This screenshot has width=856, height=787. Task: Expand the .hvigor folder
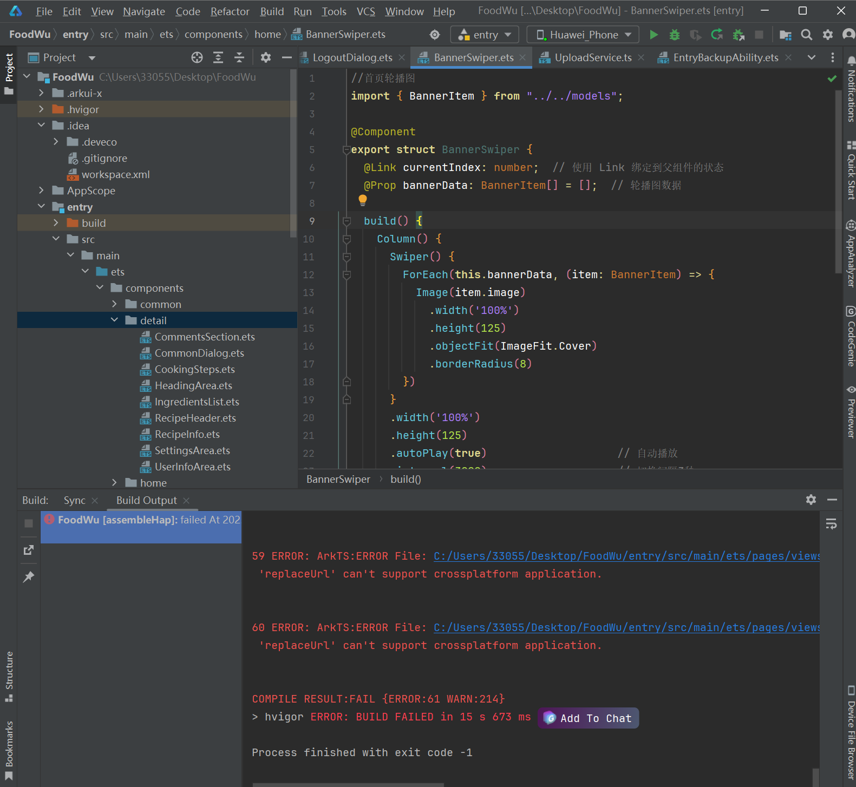41,109
